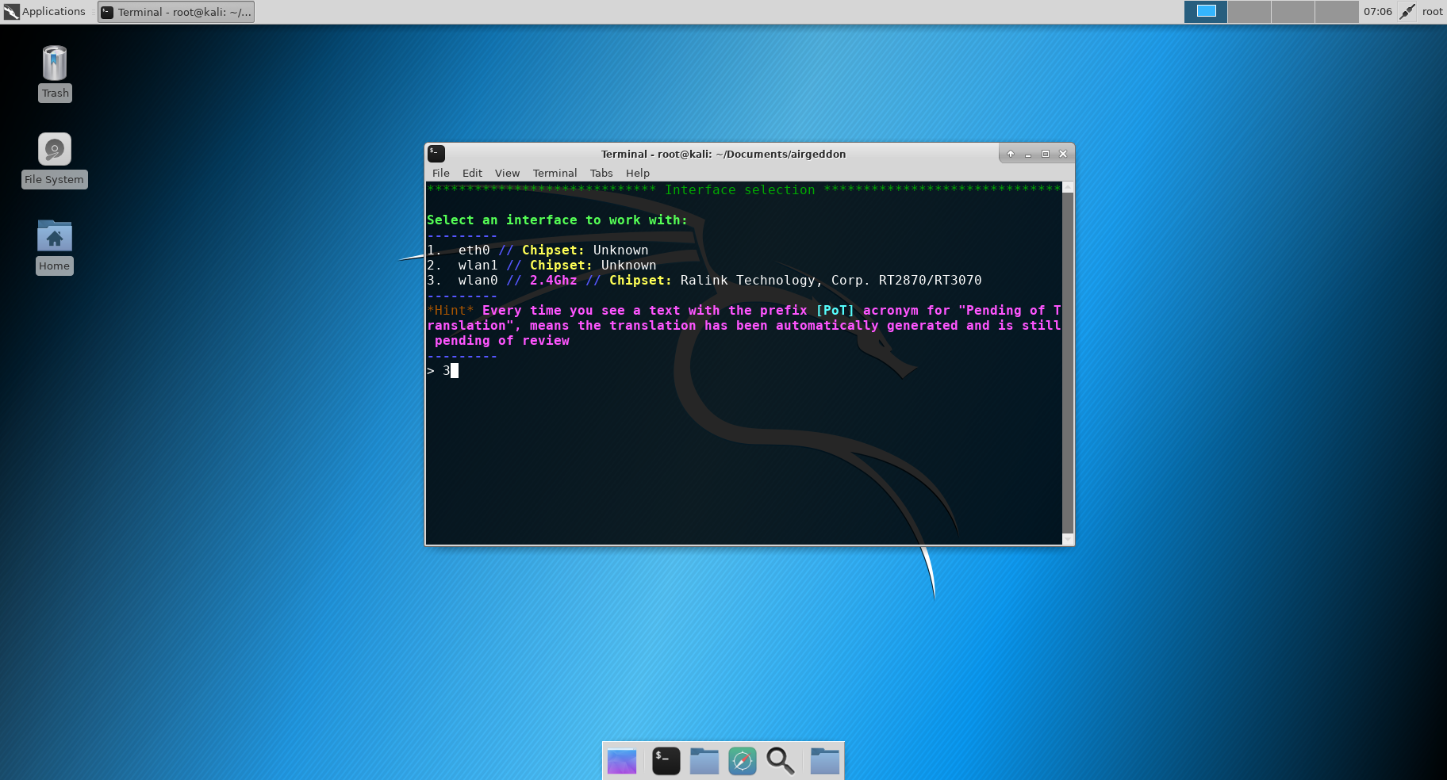Click the terminal icon in the window title bar

(436, 154)
